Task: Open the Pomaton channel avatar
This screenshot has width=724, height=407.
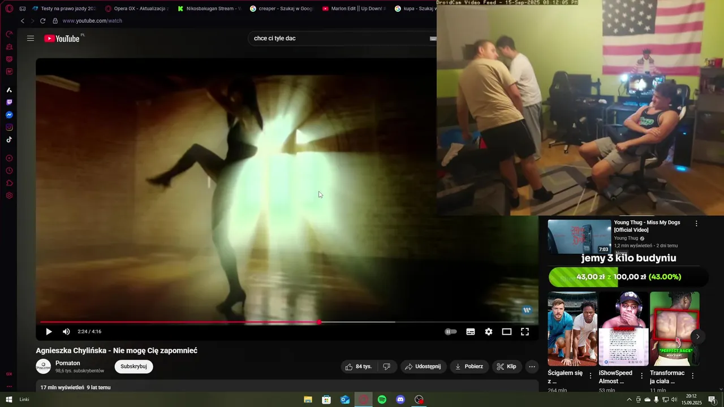Action: 44,366
